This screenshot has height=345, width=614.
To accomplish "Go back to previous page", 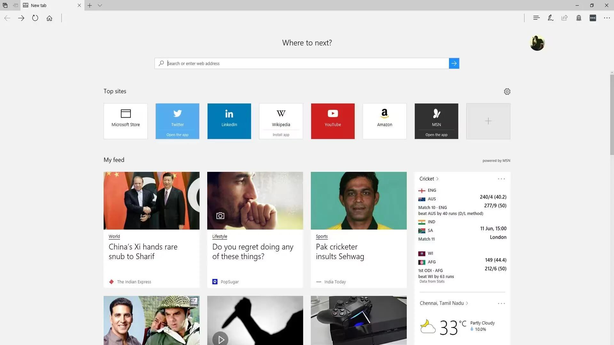I will 7,18.
